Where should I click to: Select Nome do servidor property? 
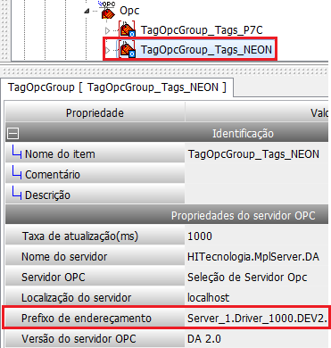pyautogui.click(x=95, y=256)
